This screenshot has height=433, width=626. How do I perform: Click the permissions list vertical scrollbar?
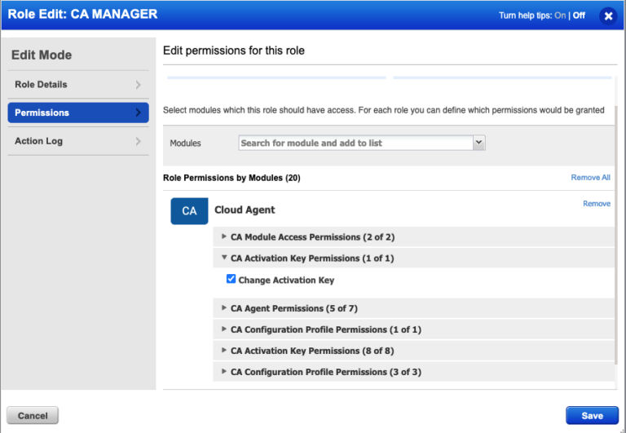(616, 236)
